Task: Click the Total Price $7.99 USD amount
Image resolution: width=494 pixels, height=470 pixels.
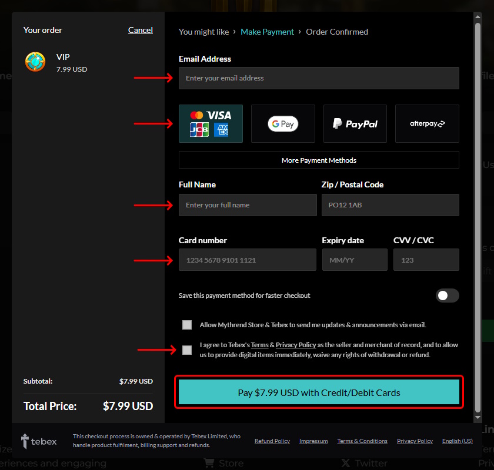Action: [128, 406]
